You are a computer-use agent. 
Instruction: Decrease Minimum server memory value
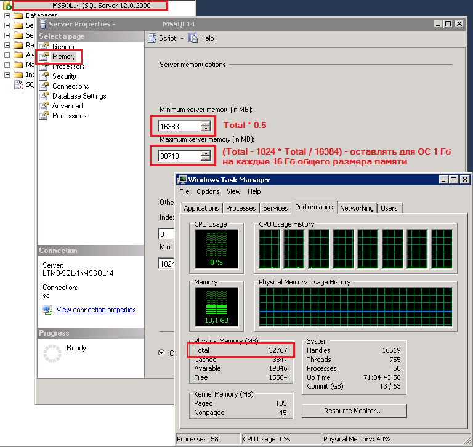(x=206, y=129)
